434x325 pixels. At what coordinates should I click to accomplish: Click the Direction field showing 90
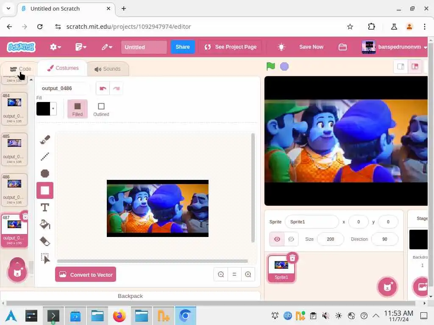tap(385, 239)
